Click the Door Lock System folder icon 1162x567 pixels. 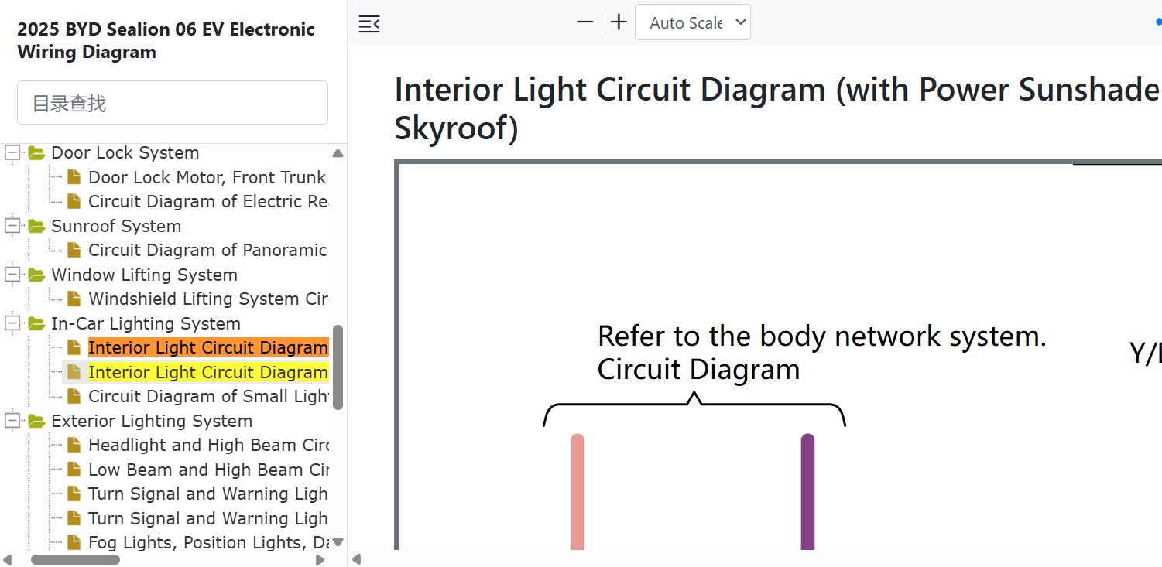click(x=36, y=153)
